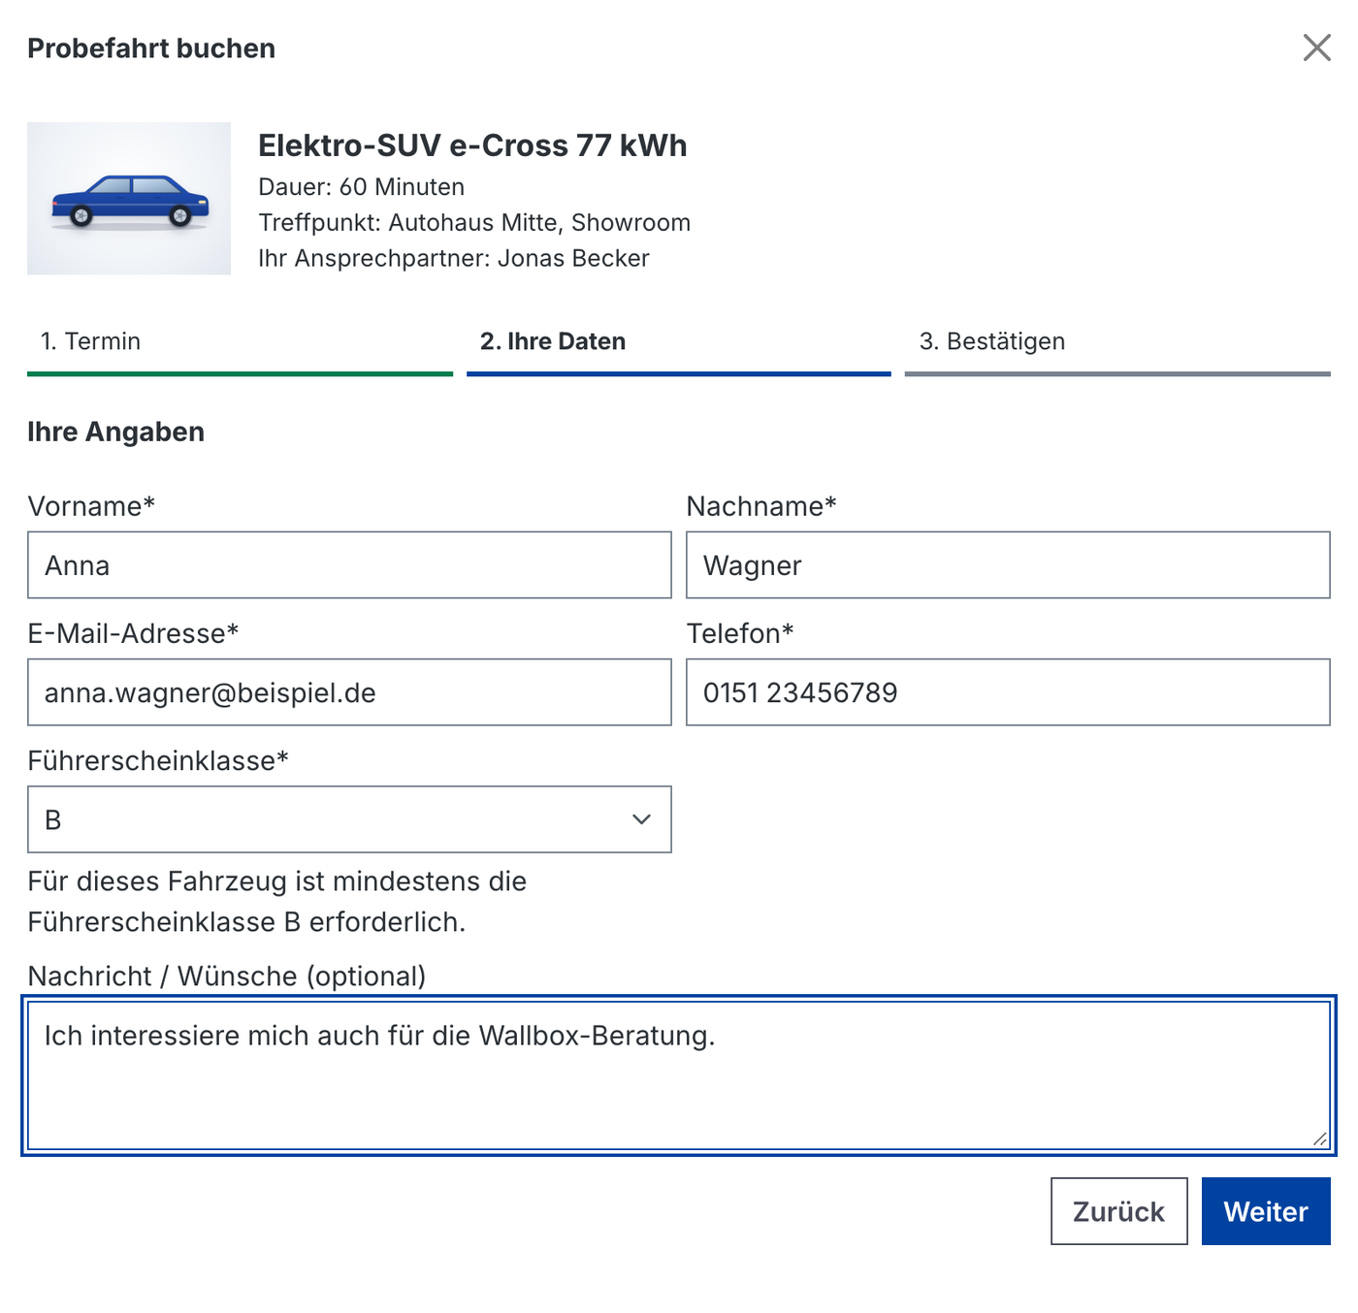Go back with the Zurück button
The width and height of the screenshot is (1358, 1313).
tap(1118, 1211)
